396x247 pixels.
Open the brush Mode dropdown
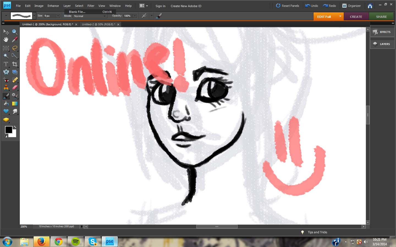point(90,16)
